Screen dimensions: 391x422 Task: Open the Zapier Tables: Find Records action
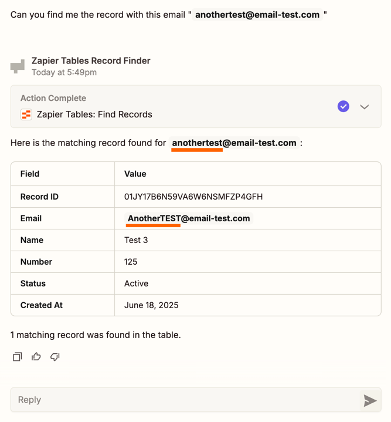(x=94, y=114)
